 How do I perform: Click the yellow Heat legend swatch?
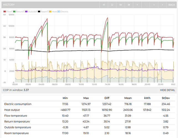(x=50, y=12)
